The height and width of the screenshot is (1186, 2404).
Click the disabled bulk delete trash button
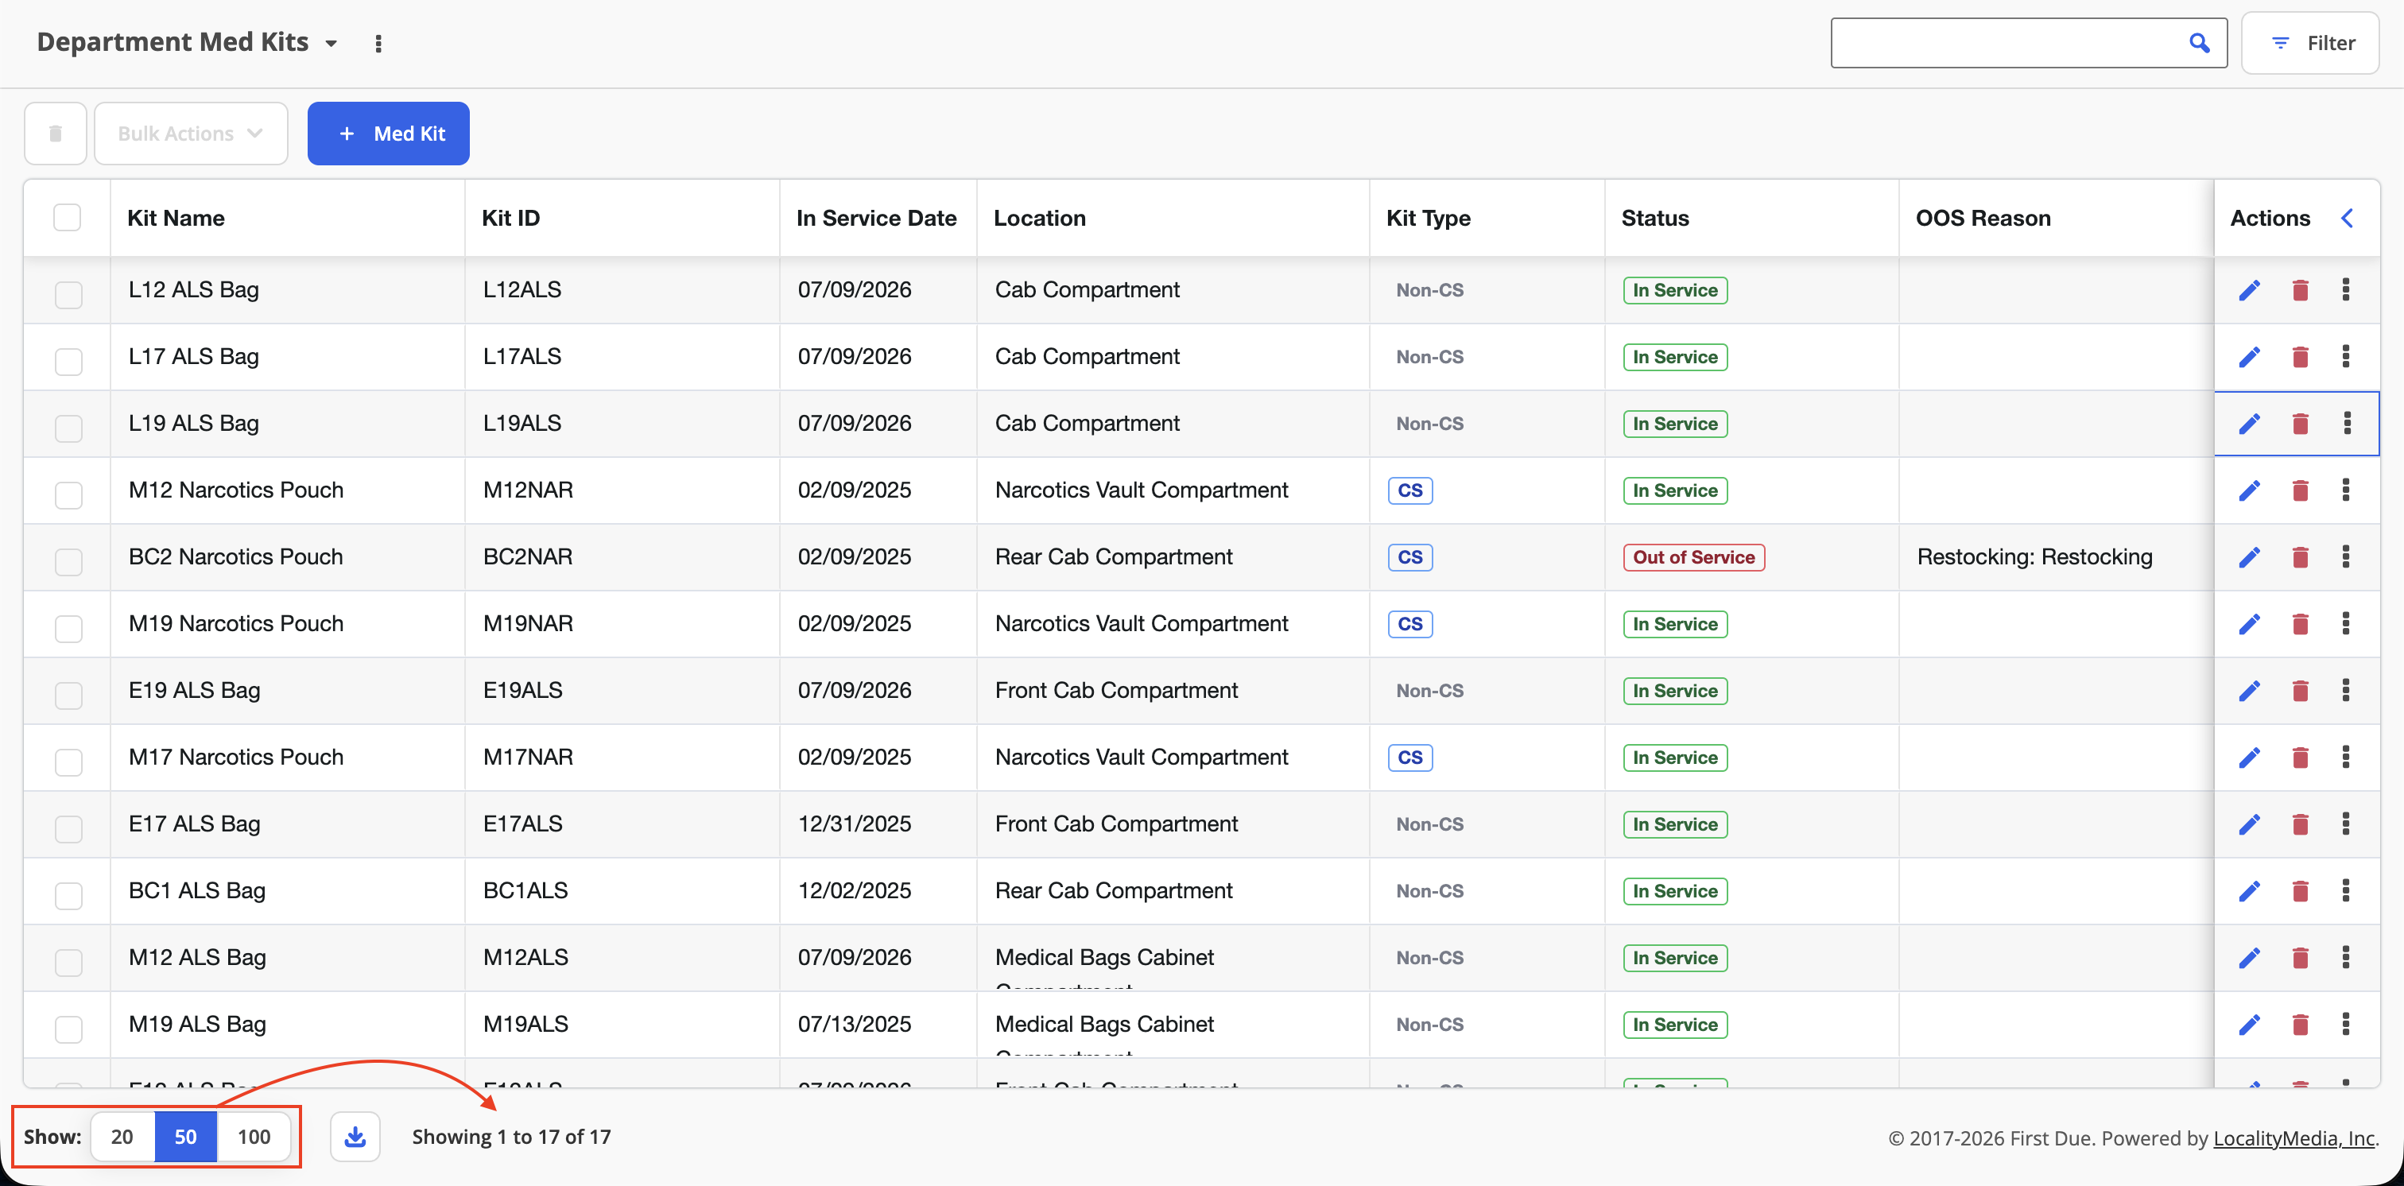tap(55, 134)
